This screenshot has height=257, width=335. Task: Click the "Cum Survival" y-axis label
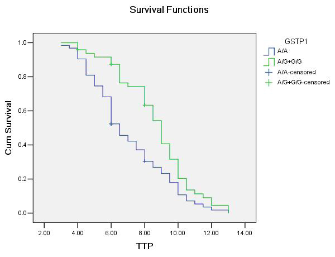tap(9, 128)
